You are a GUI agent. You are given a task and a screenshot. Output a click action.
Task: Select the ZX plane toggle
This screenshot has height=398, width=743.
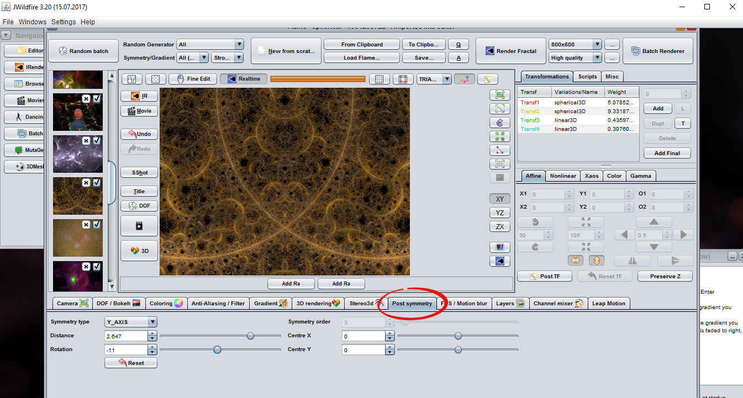(500, 226)
